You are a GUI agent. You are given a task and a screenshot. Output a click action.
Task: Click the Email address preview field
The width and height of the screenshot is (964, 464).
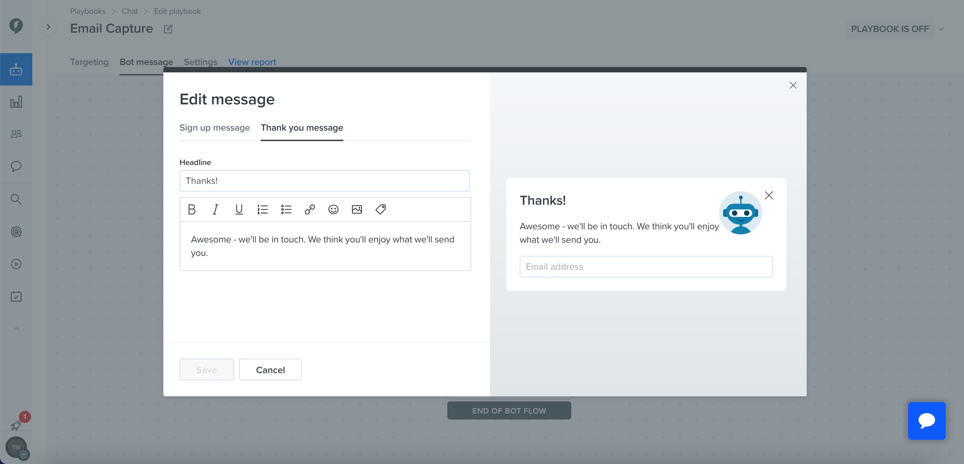click(x=646, y=266)
